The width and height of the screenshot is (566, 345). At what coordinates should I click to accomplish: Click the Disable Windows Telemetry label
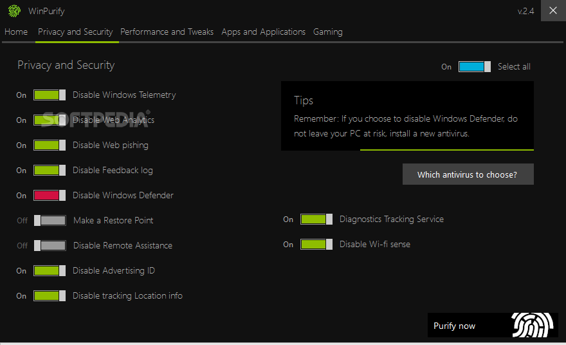[x=124, y=95]
